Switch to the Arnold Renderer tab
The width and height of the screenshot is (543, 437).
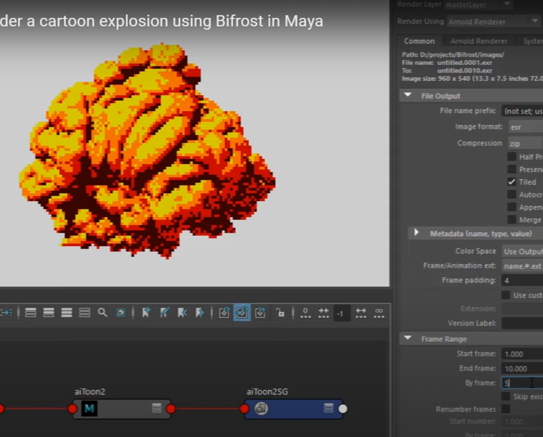click(479, 41)
